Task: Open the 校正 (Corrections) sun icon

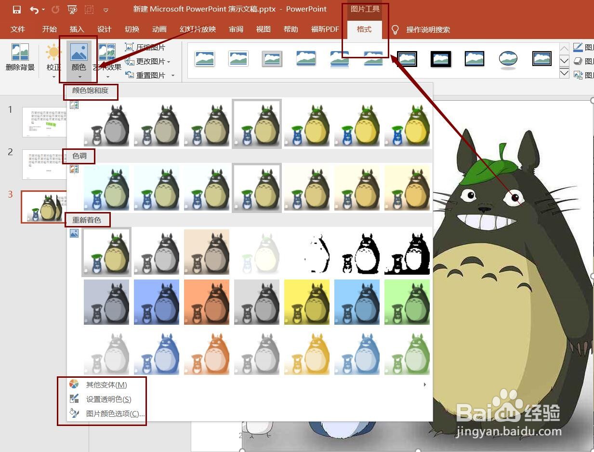Action: click(53, 52)
